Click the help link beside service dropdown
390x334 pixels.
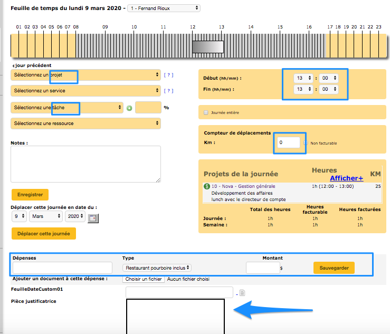coord(168,91)
